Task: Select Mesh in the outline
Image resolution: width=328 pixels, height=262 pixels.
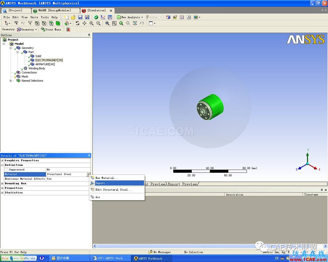Action: click(x=25, y=76)
